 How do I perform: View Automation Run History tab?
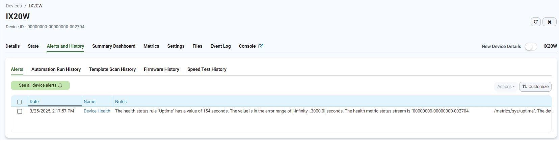(x=56, y=69)
